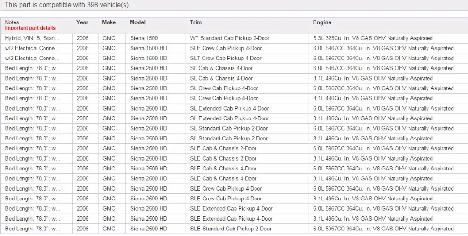Screen dimensions: 468x236
Task: Click the Make column header
Action: 109,22
